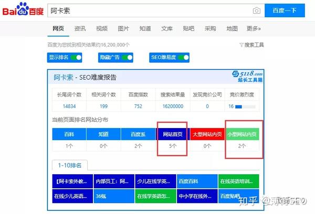Go to the 贴吧 tab
This screenshot has width=315, height=214.
[x=188, y=28]
